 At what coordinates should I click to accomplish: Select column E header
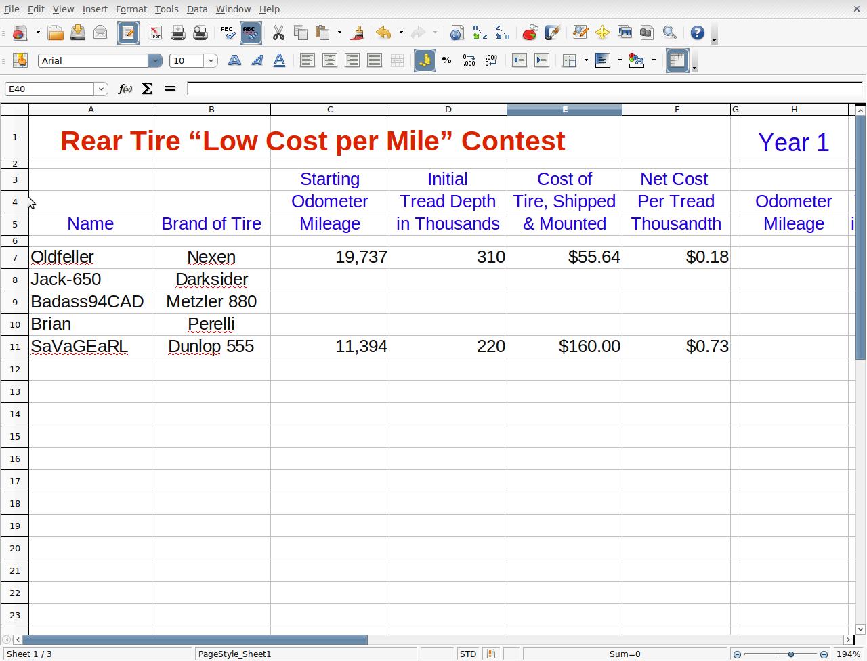[564, 109]
